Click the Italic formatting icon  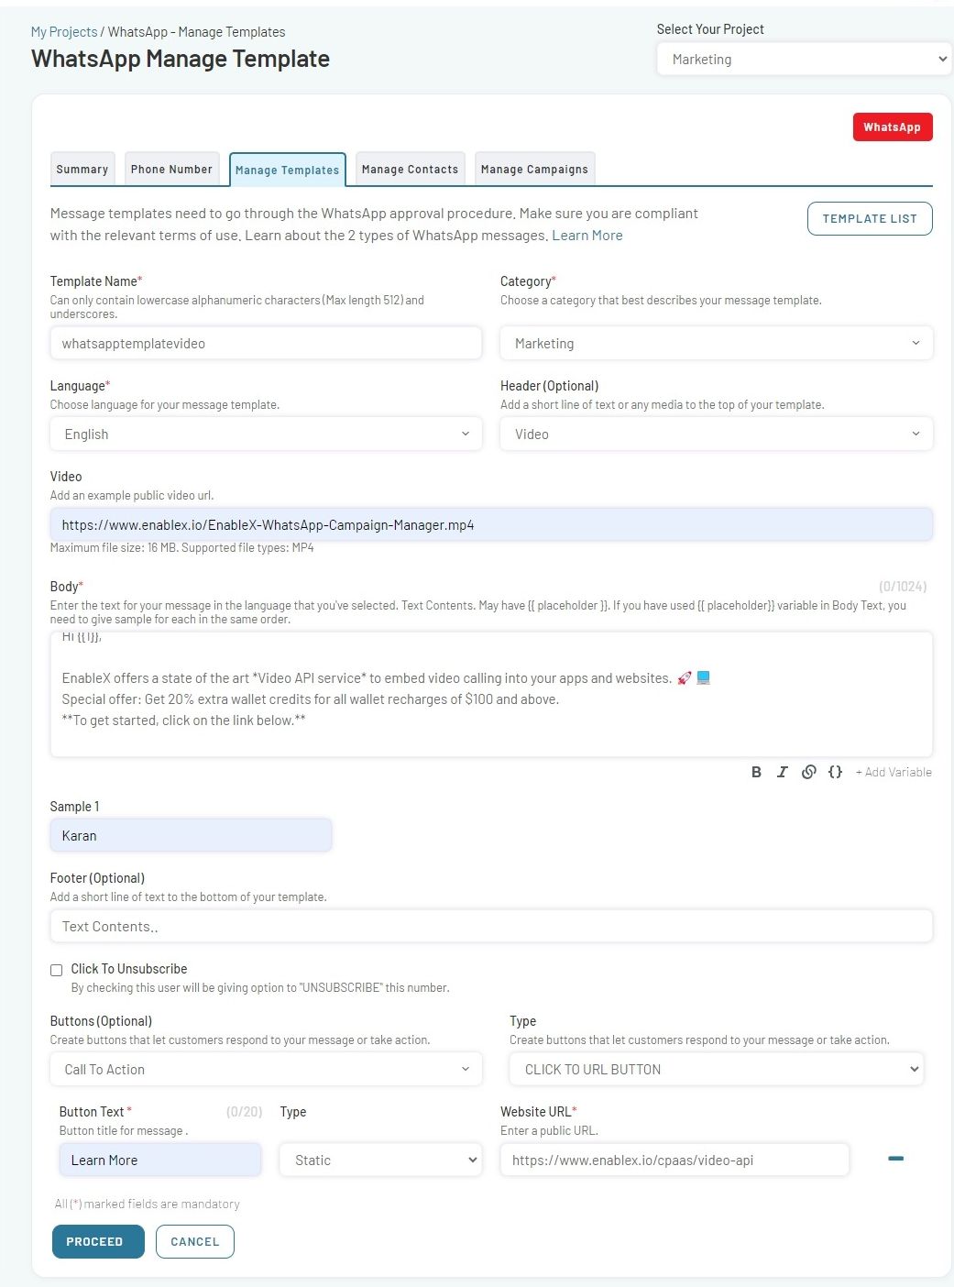click(x=782, y=772)
